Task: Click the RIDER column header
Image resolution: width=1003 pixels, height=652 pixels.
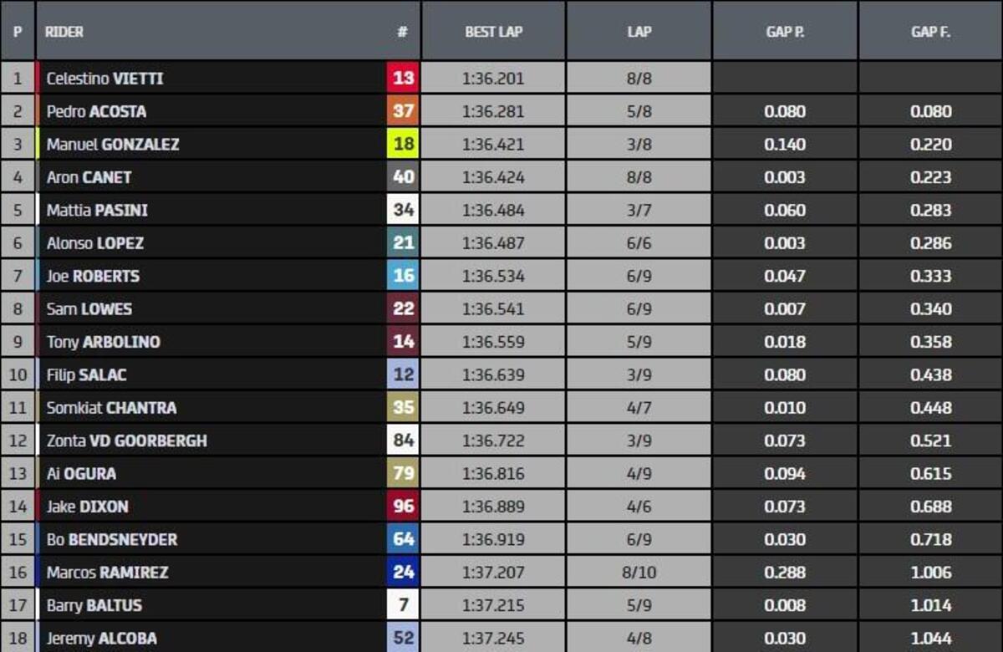Action: point(64,32)
